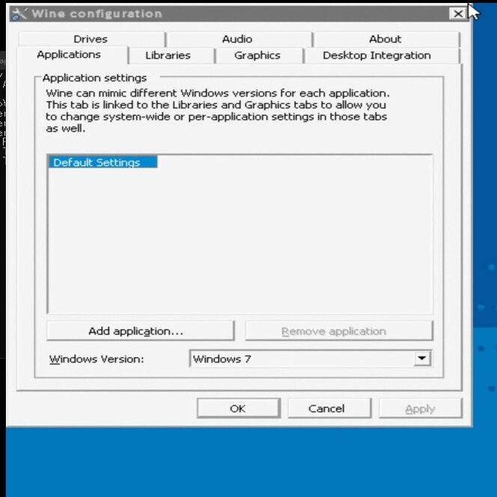The width and height of the screenshot is (497, 497).
Task: Select the Applications tab
Action: 73,55
